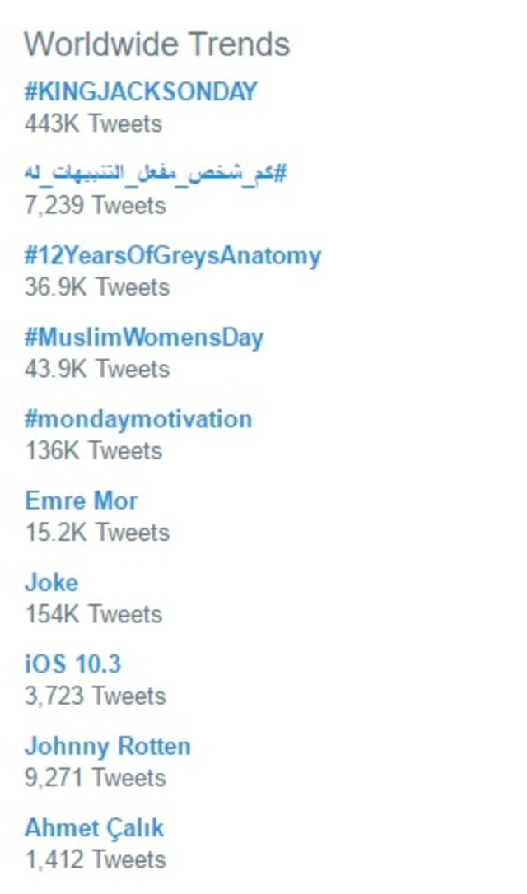Click the 136K Tweets count

tap(94, 451)
